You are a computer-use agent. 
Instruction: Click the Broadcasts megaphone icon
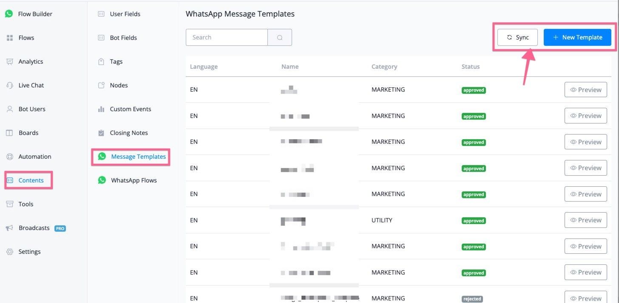[10, 228]
